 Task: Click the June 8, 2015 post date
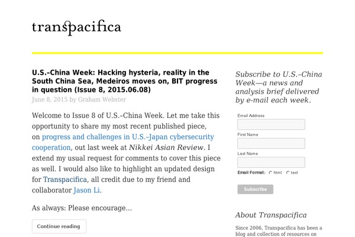(50, 100)
